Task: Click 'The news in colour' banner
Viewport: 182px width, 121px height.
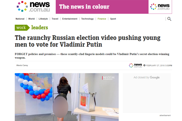Action: [x=102, y=7]
